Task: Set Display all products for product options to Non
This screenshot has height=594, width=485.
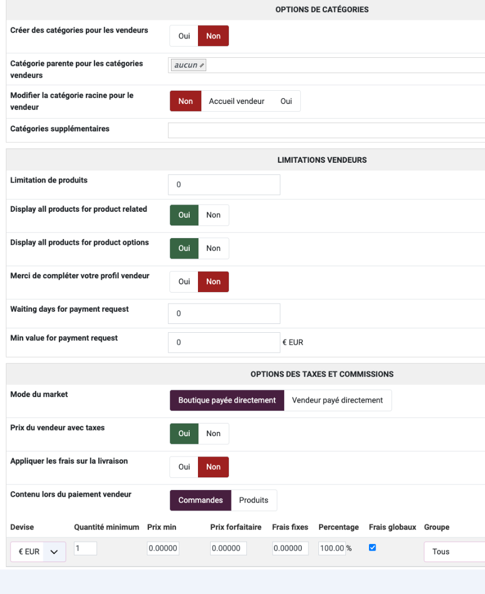Action: (x=213, y=249)
